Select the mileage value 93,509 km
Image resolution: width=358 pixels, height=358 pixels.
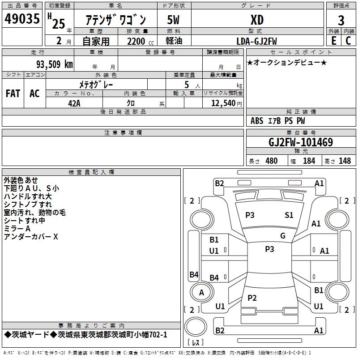tap(55, 64)
